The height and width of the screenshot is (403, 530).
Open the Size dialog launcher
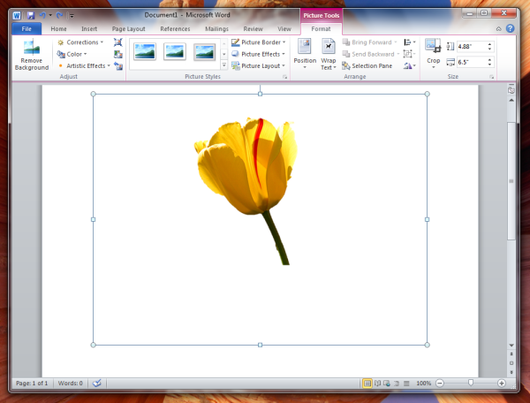tap(491, 77)
